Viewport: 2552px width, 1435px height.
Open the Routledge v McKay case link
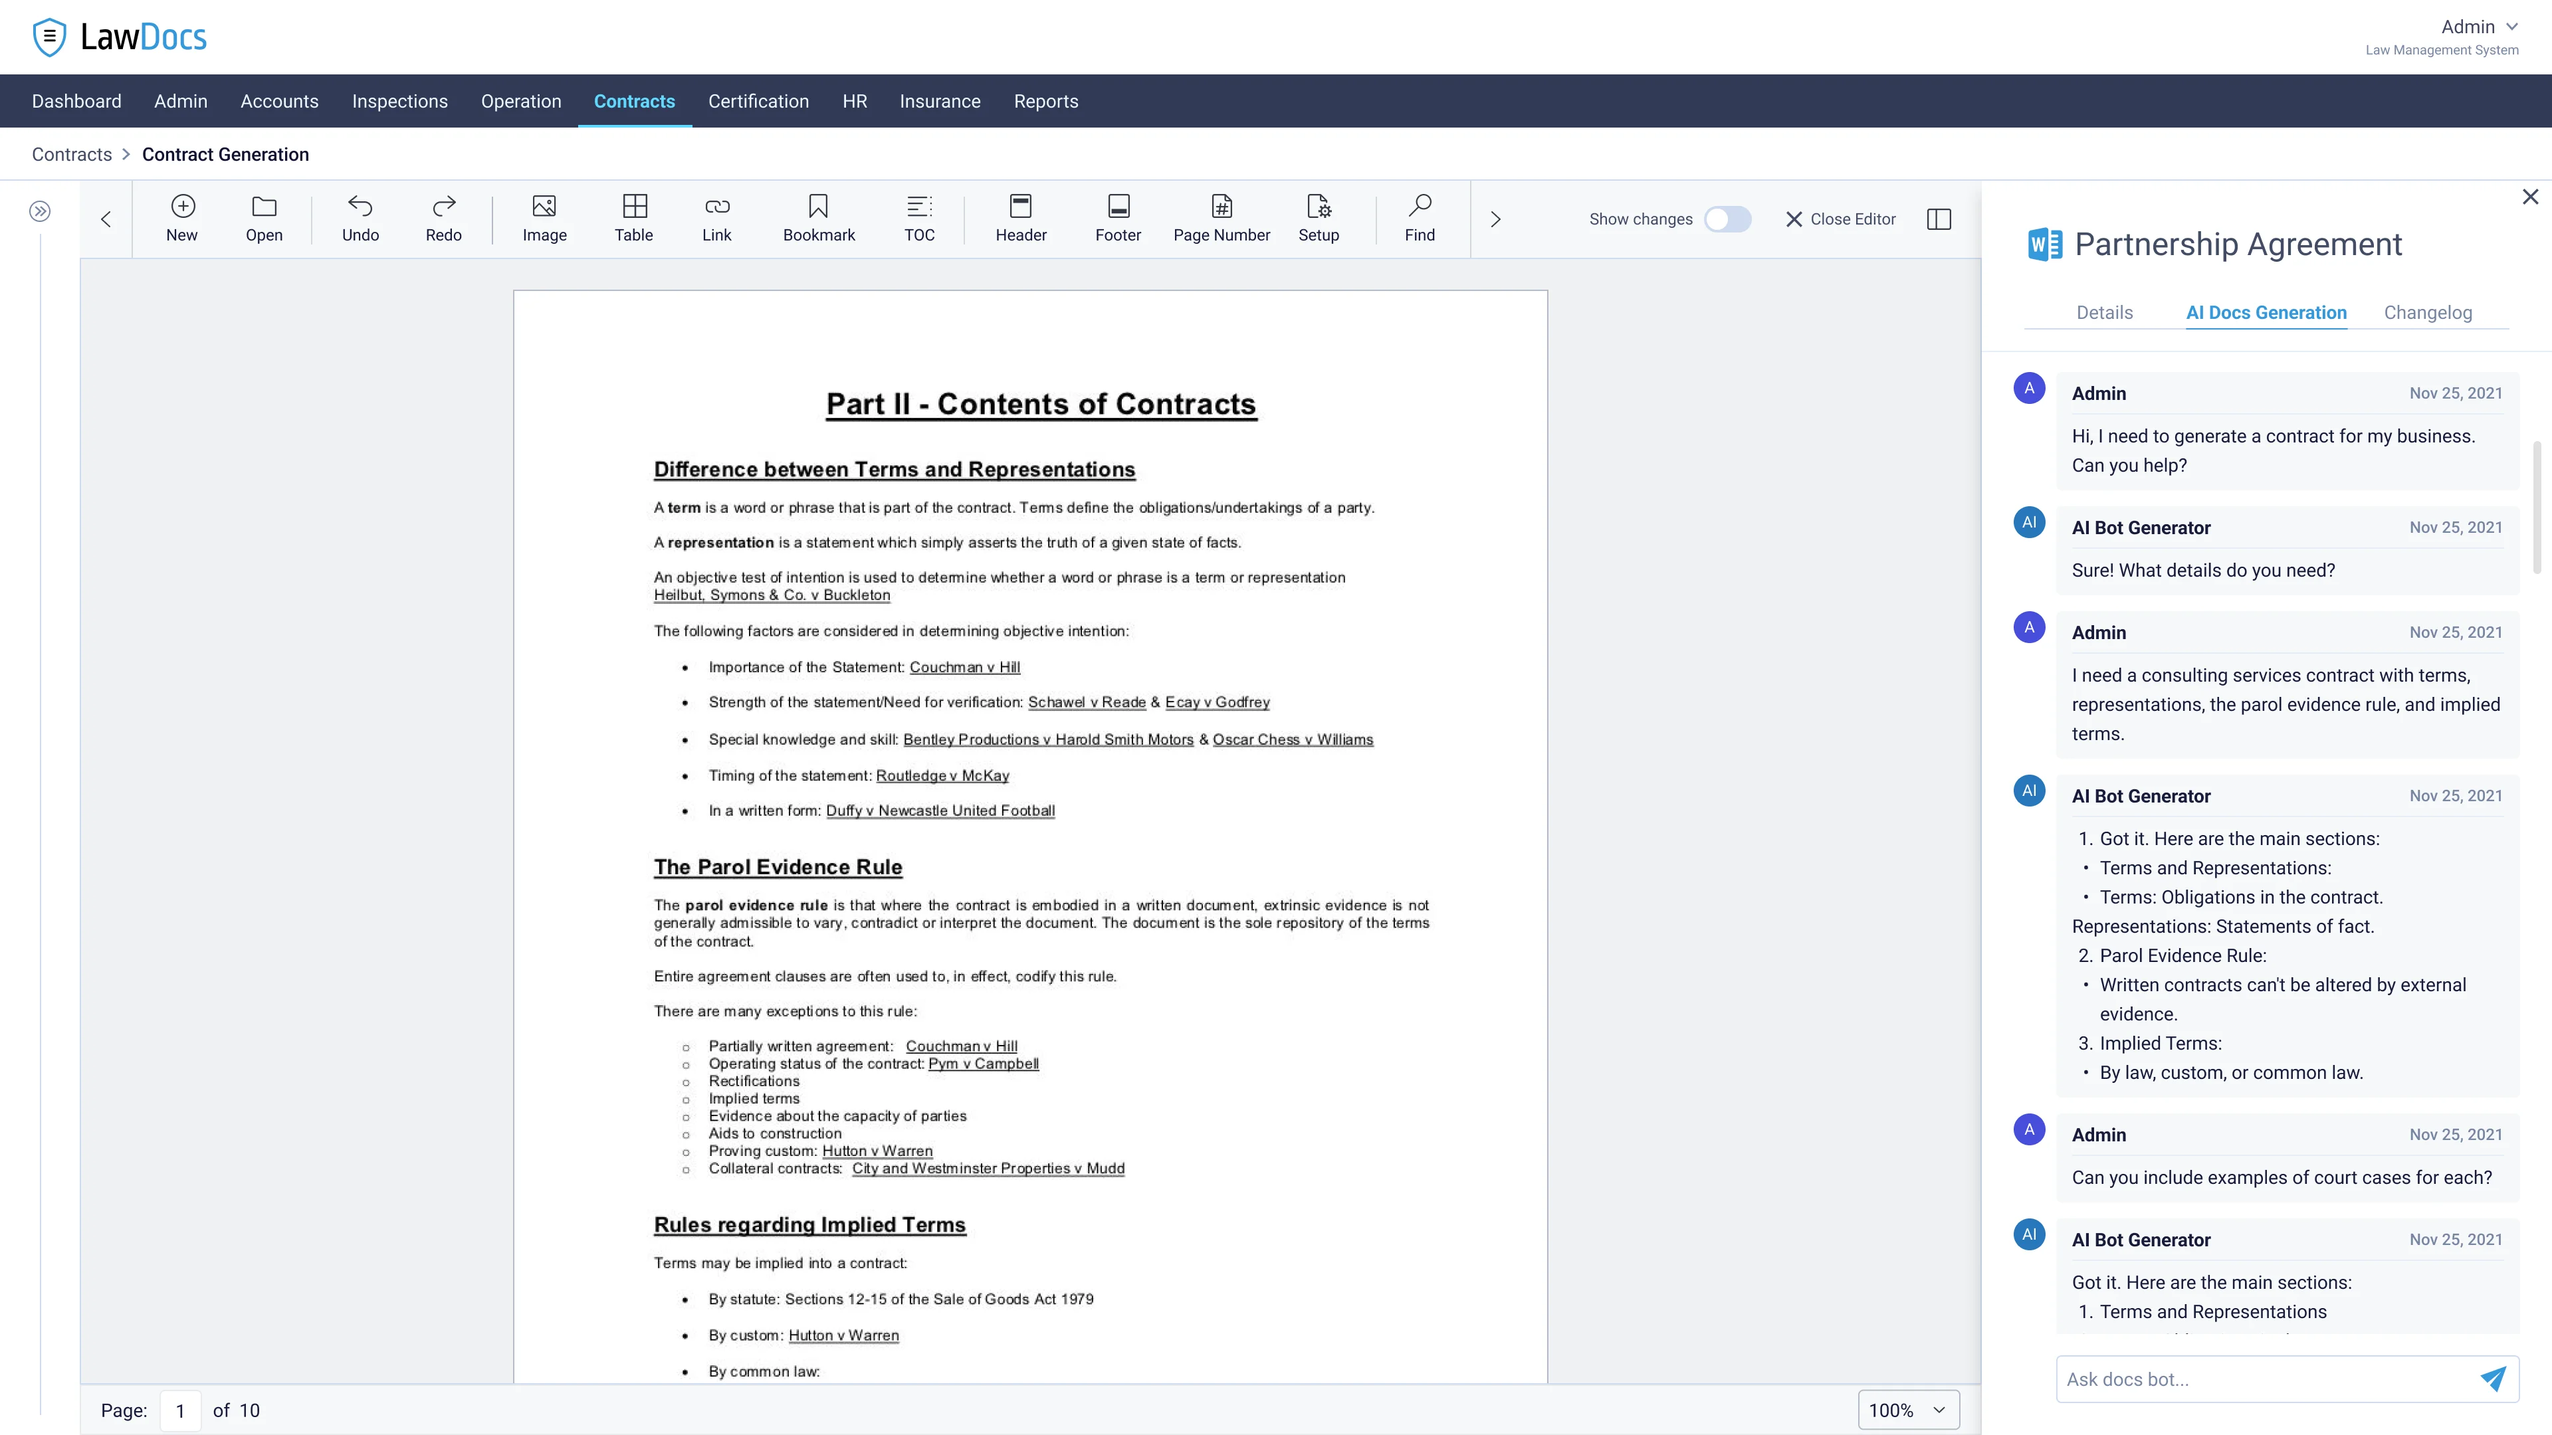[942, 775]
